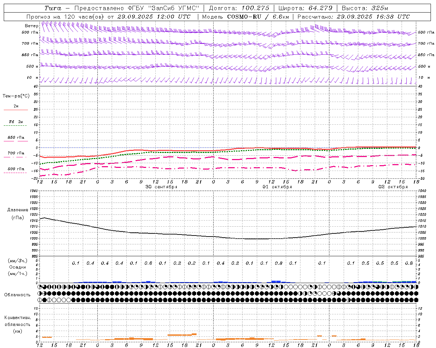Click the forecast period text "Прогноз на 120 часа(ов)"
The width and height of the screenshot is (436, 348).
[x=65, y=17]
